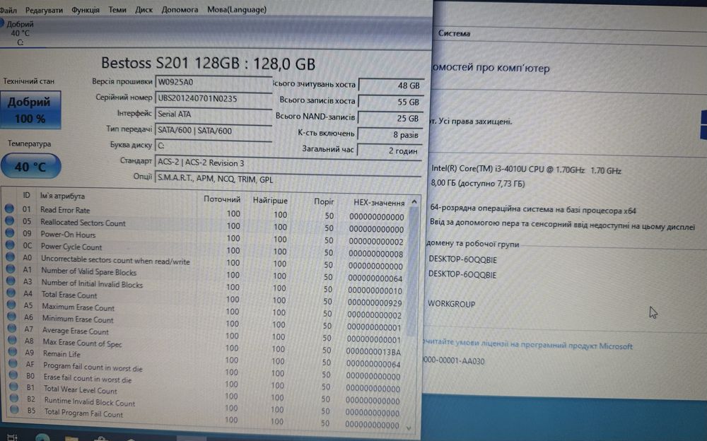Click the S.M.A.R.T., APM, NCQ, TRIM, GPL field
The height and width of the screenshot is (441, 707).
point(288,179)
